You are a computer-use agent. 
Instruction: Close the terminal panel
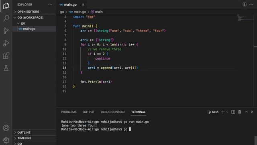252,112
